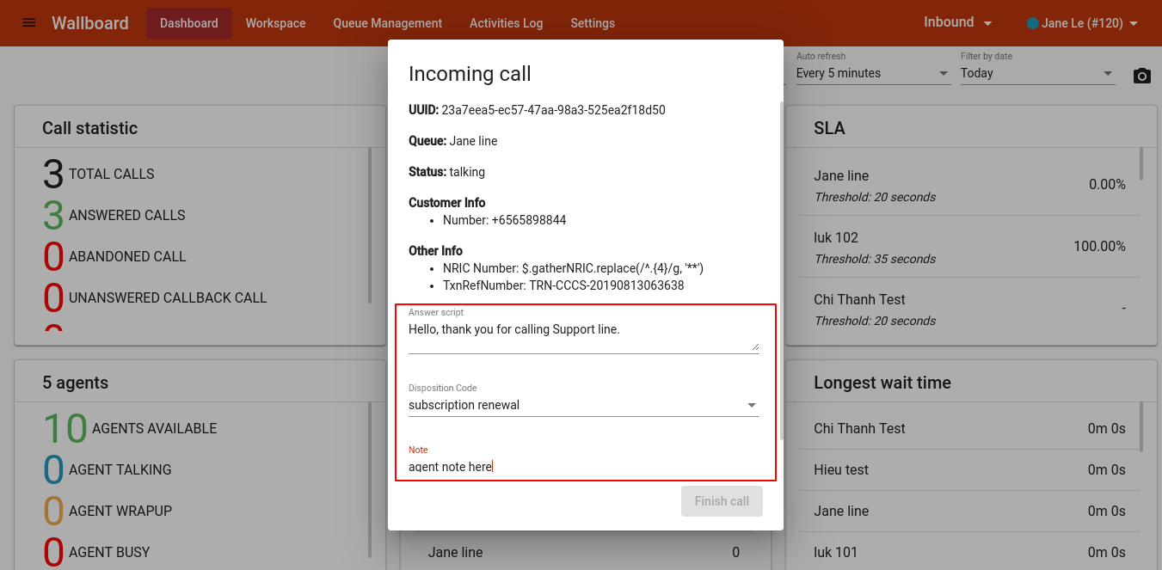Click the Call statistic panel heading
Screen dimensions: 1162x570
[89, 128]
